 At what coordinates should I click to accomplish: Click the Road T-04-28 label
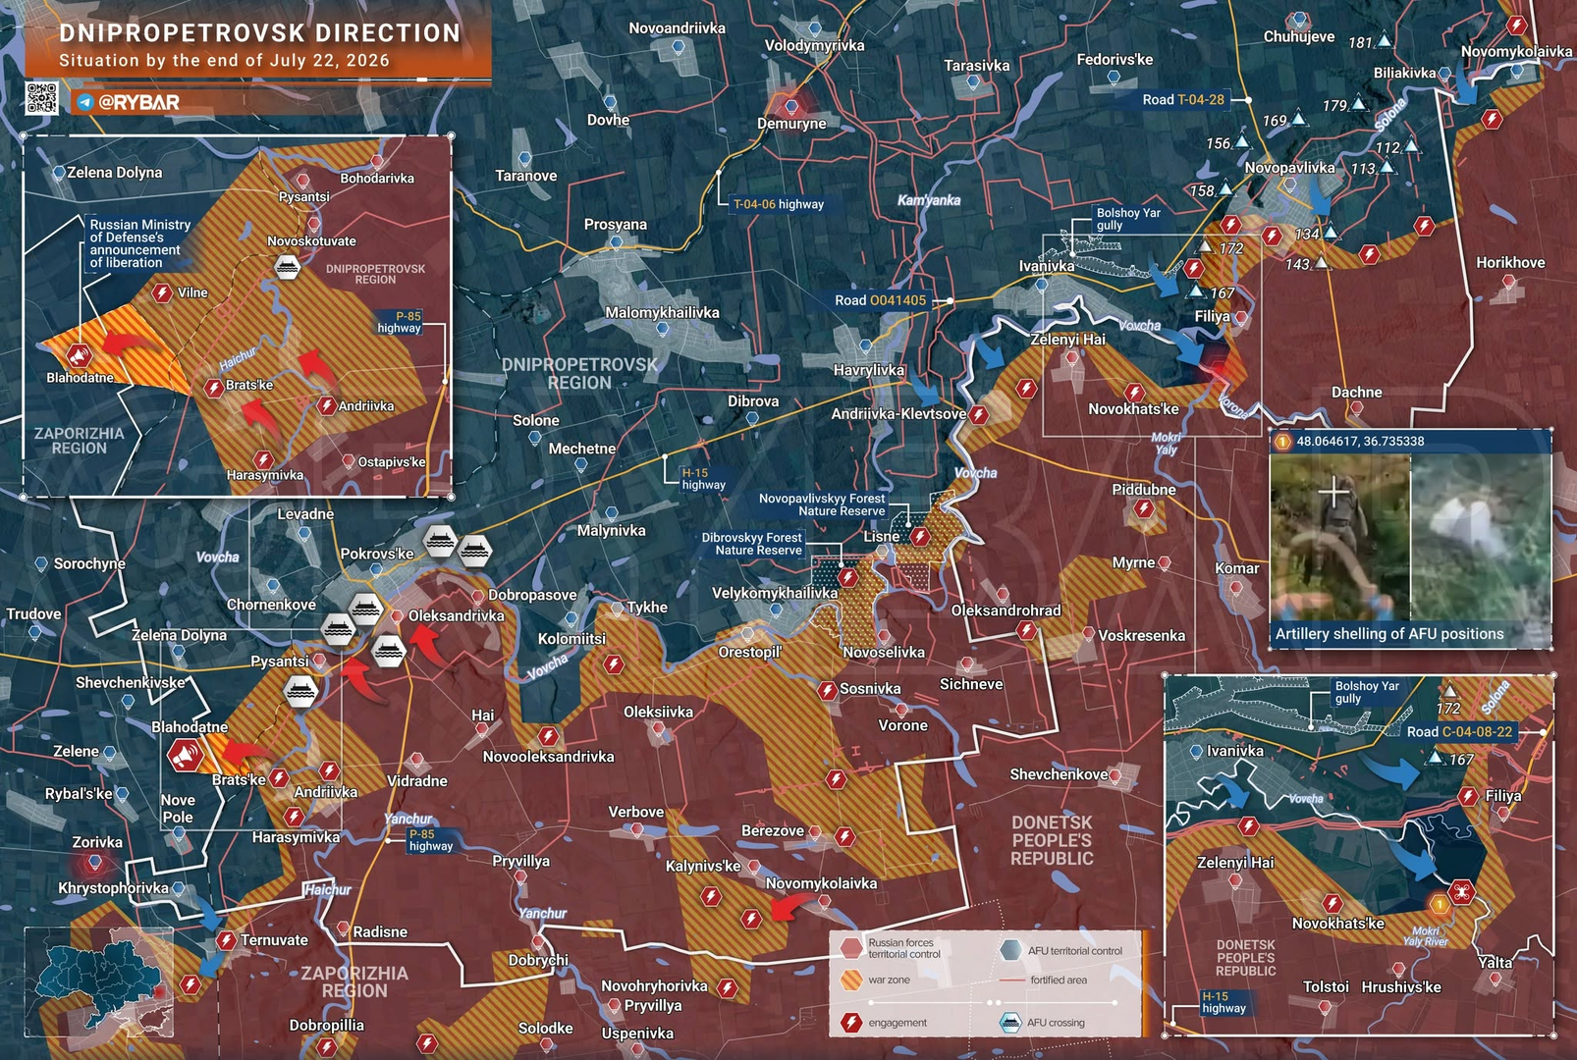(x=1183, y=100)
